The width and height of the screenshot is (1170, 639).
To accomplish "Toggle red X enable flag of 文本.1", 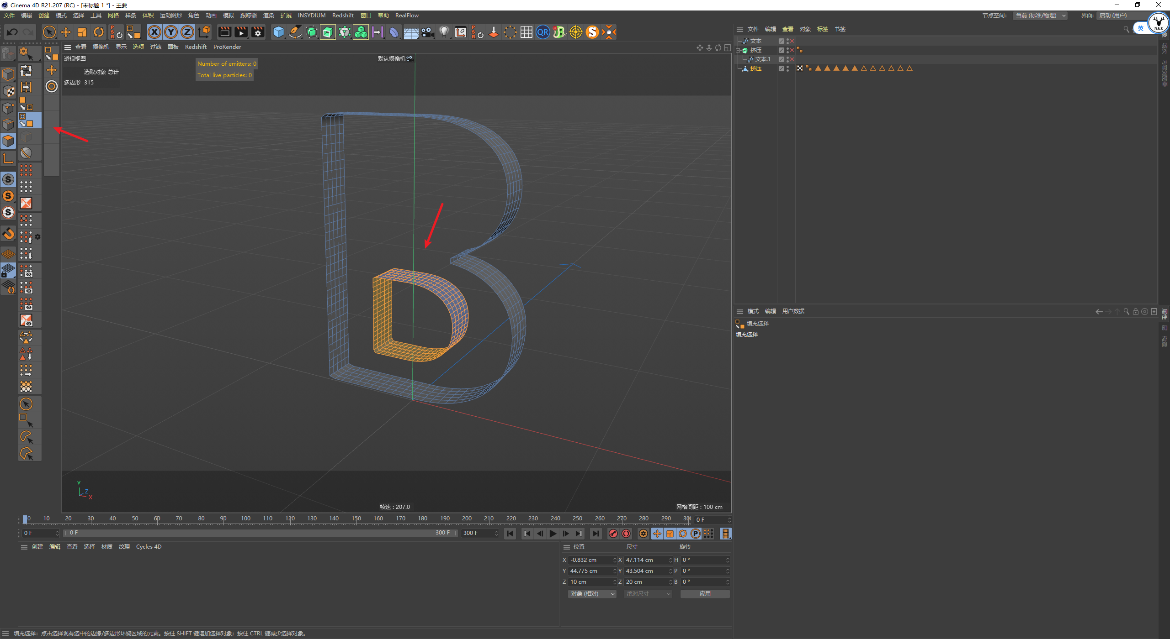I will tap(792, 59).
